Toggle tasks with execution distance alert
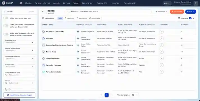The height and width of the screenshot is (101, 200). (x=6, y=26)
